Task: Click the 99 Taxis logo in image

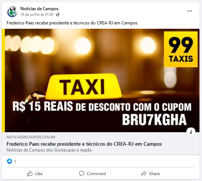Action: point(181,49)
